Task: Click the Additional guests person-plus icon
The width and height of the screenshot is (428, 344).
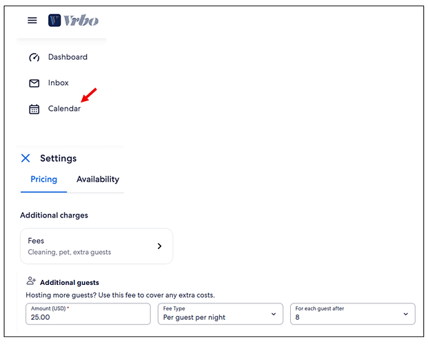Action: 31,281
